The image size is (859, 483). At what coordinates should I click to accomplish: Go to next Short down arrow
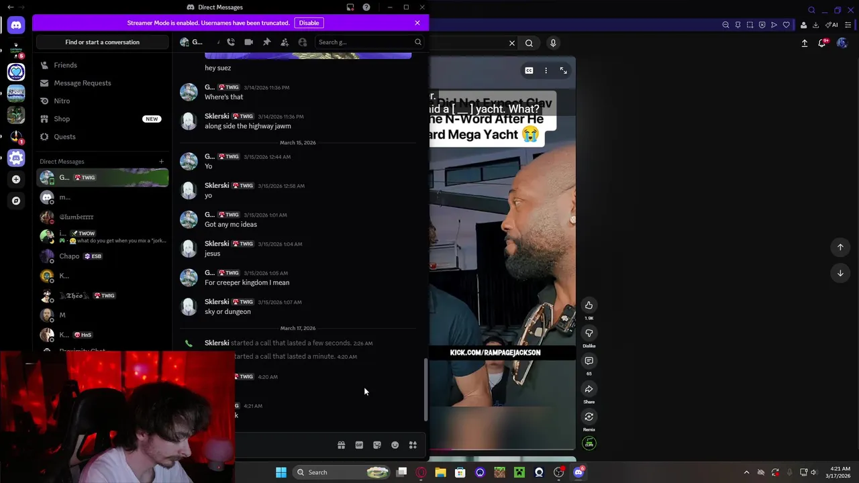click(x=840, y=273)
